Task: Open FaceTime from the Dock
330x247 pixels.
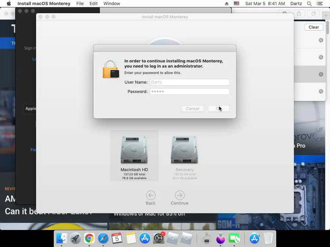Action: [x=234, y=238]
